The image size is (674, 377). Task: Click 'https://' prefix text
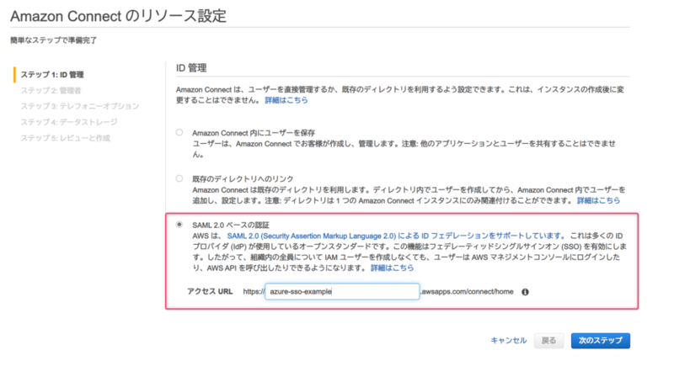pyautogui.click(x=254, y=291)
